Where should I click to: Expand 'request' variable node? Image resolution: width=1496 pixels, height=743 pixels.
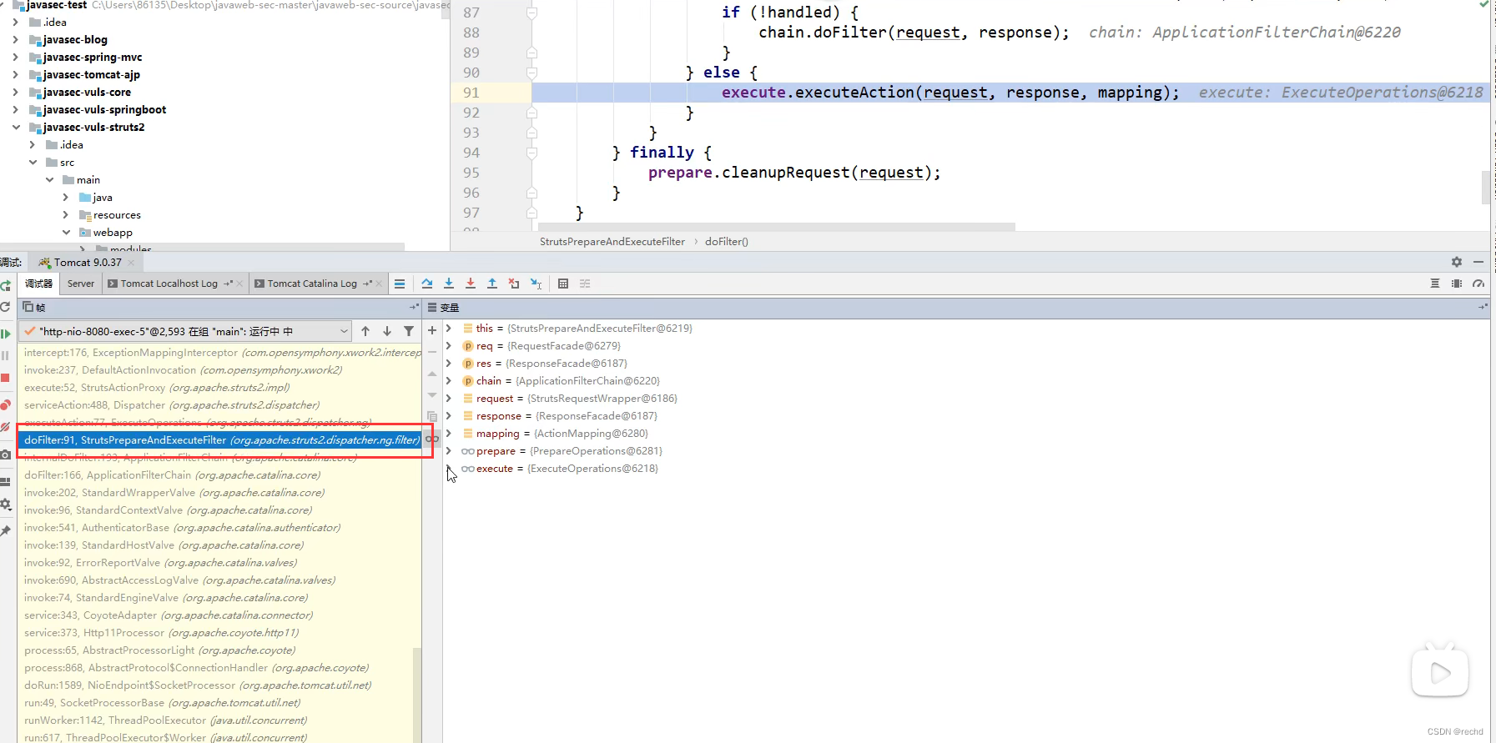coord(449,399)
